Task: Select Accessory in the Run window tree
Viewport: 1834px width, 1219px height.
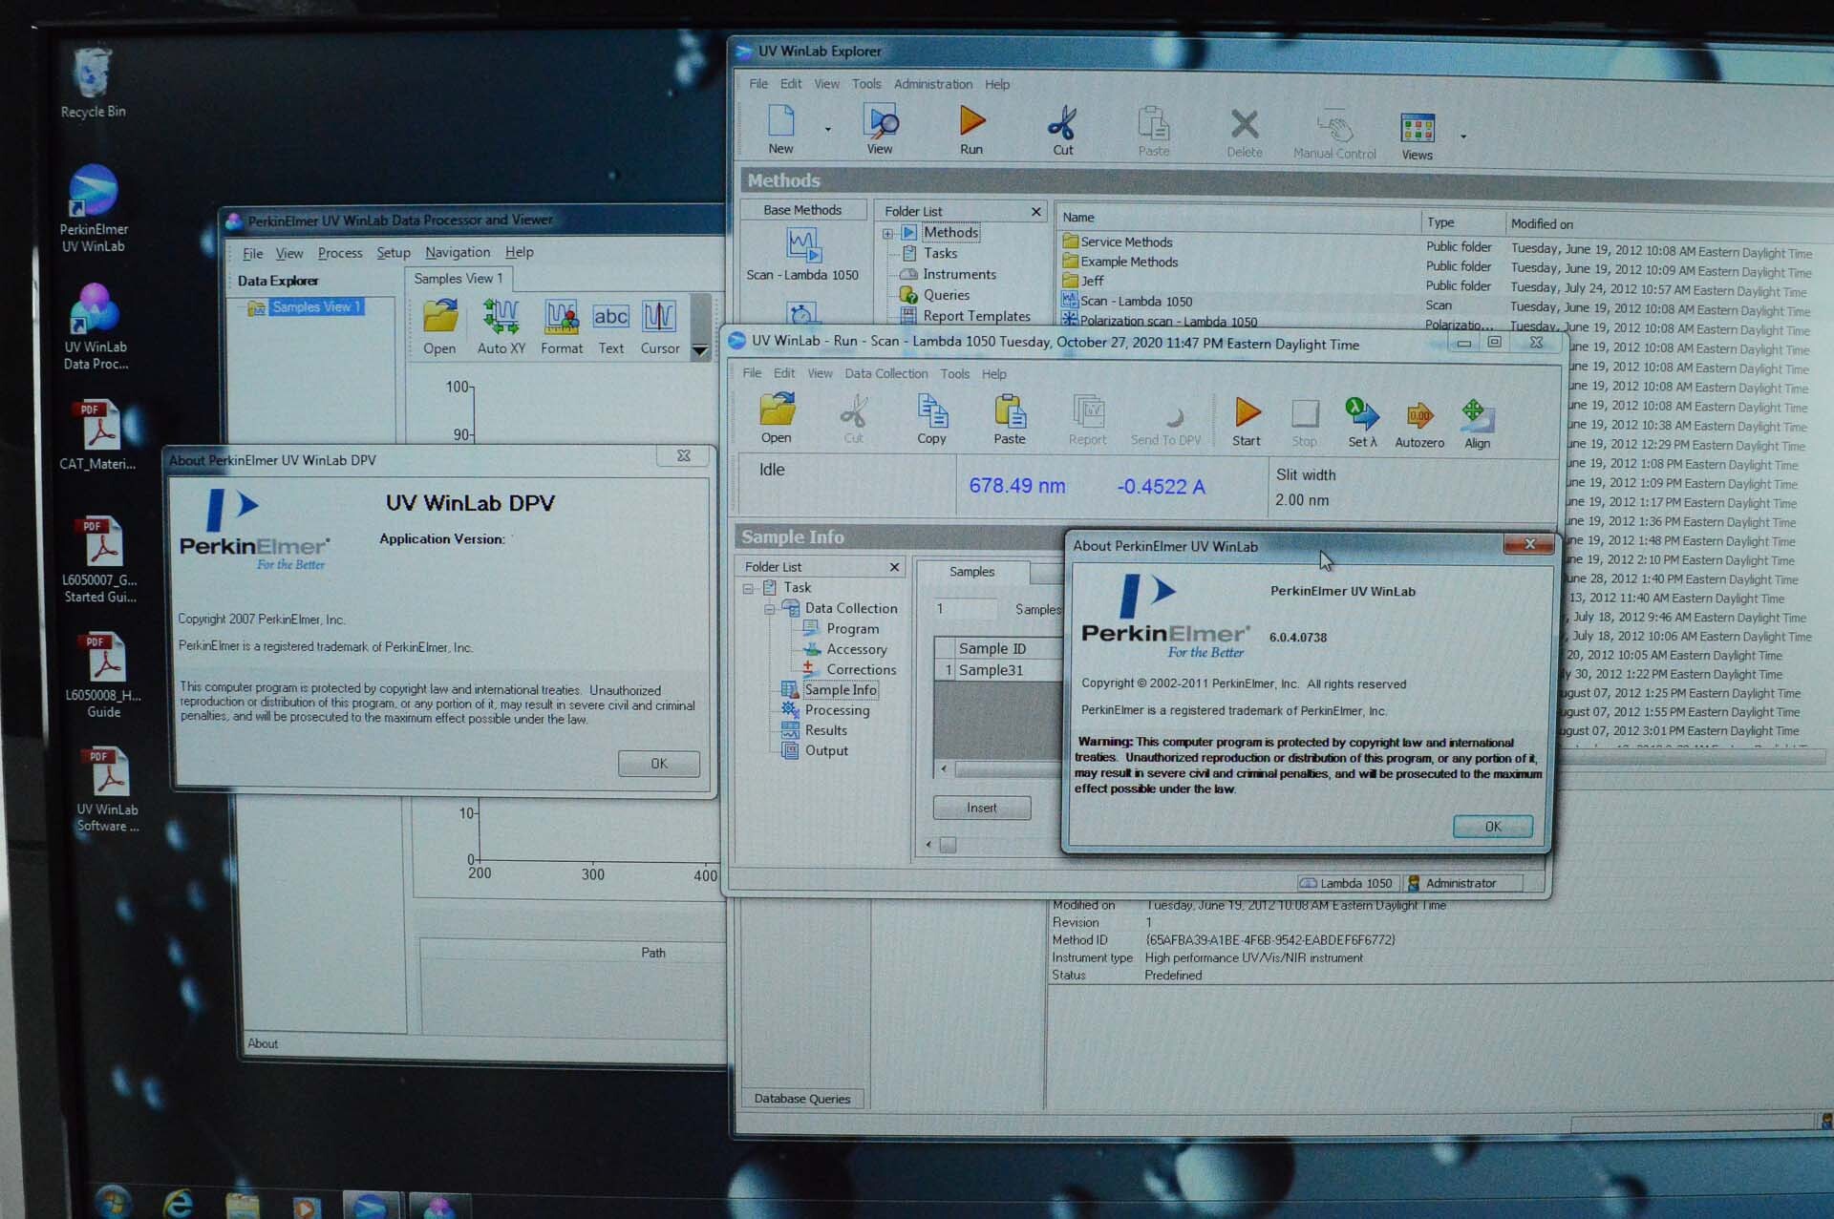Action: tap(857, 649)
